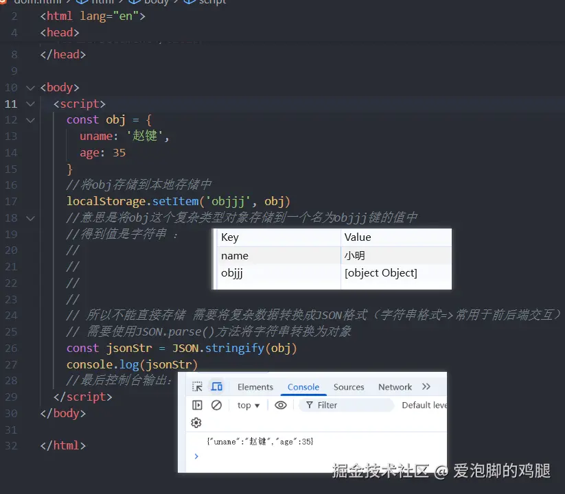Select the objjj key cell
This screenshot has width=565, height=494.
279,273
